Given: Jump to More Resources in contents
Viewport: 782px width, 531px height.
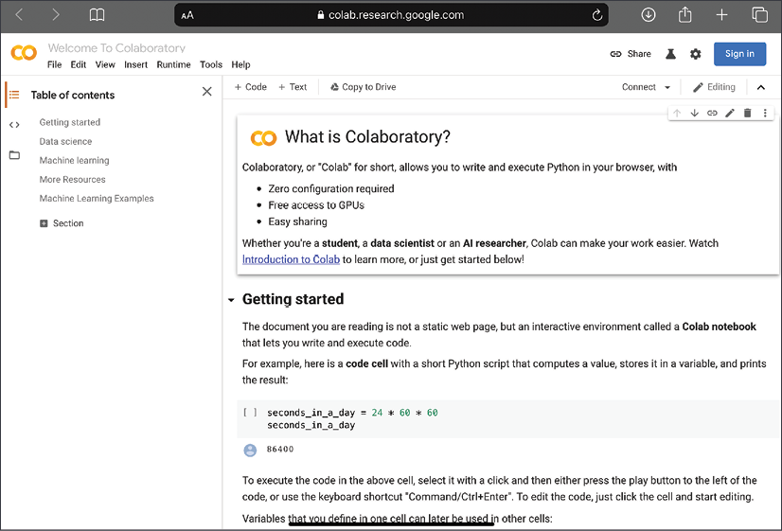Looking at the screenshot, I should tap(72, 179).
